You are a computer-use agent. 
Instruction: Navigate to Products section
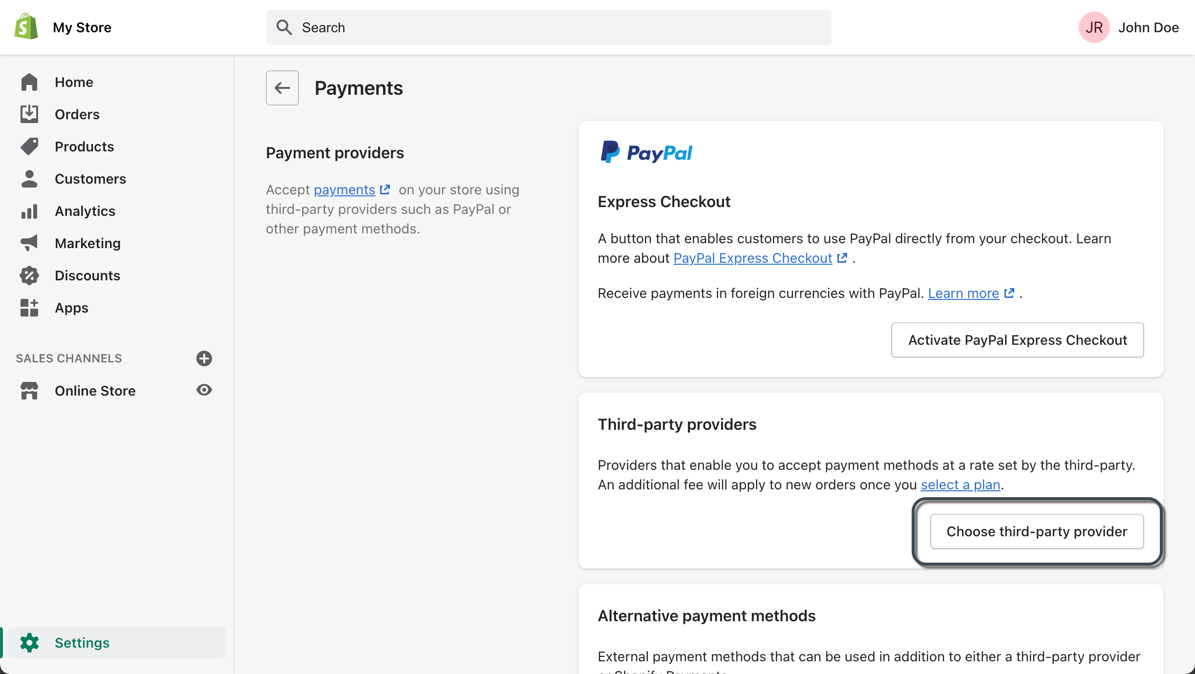pos(84,146)
